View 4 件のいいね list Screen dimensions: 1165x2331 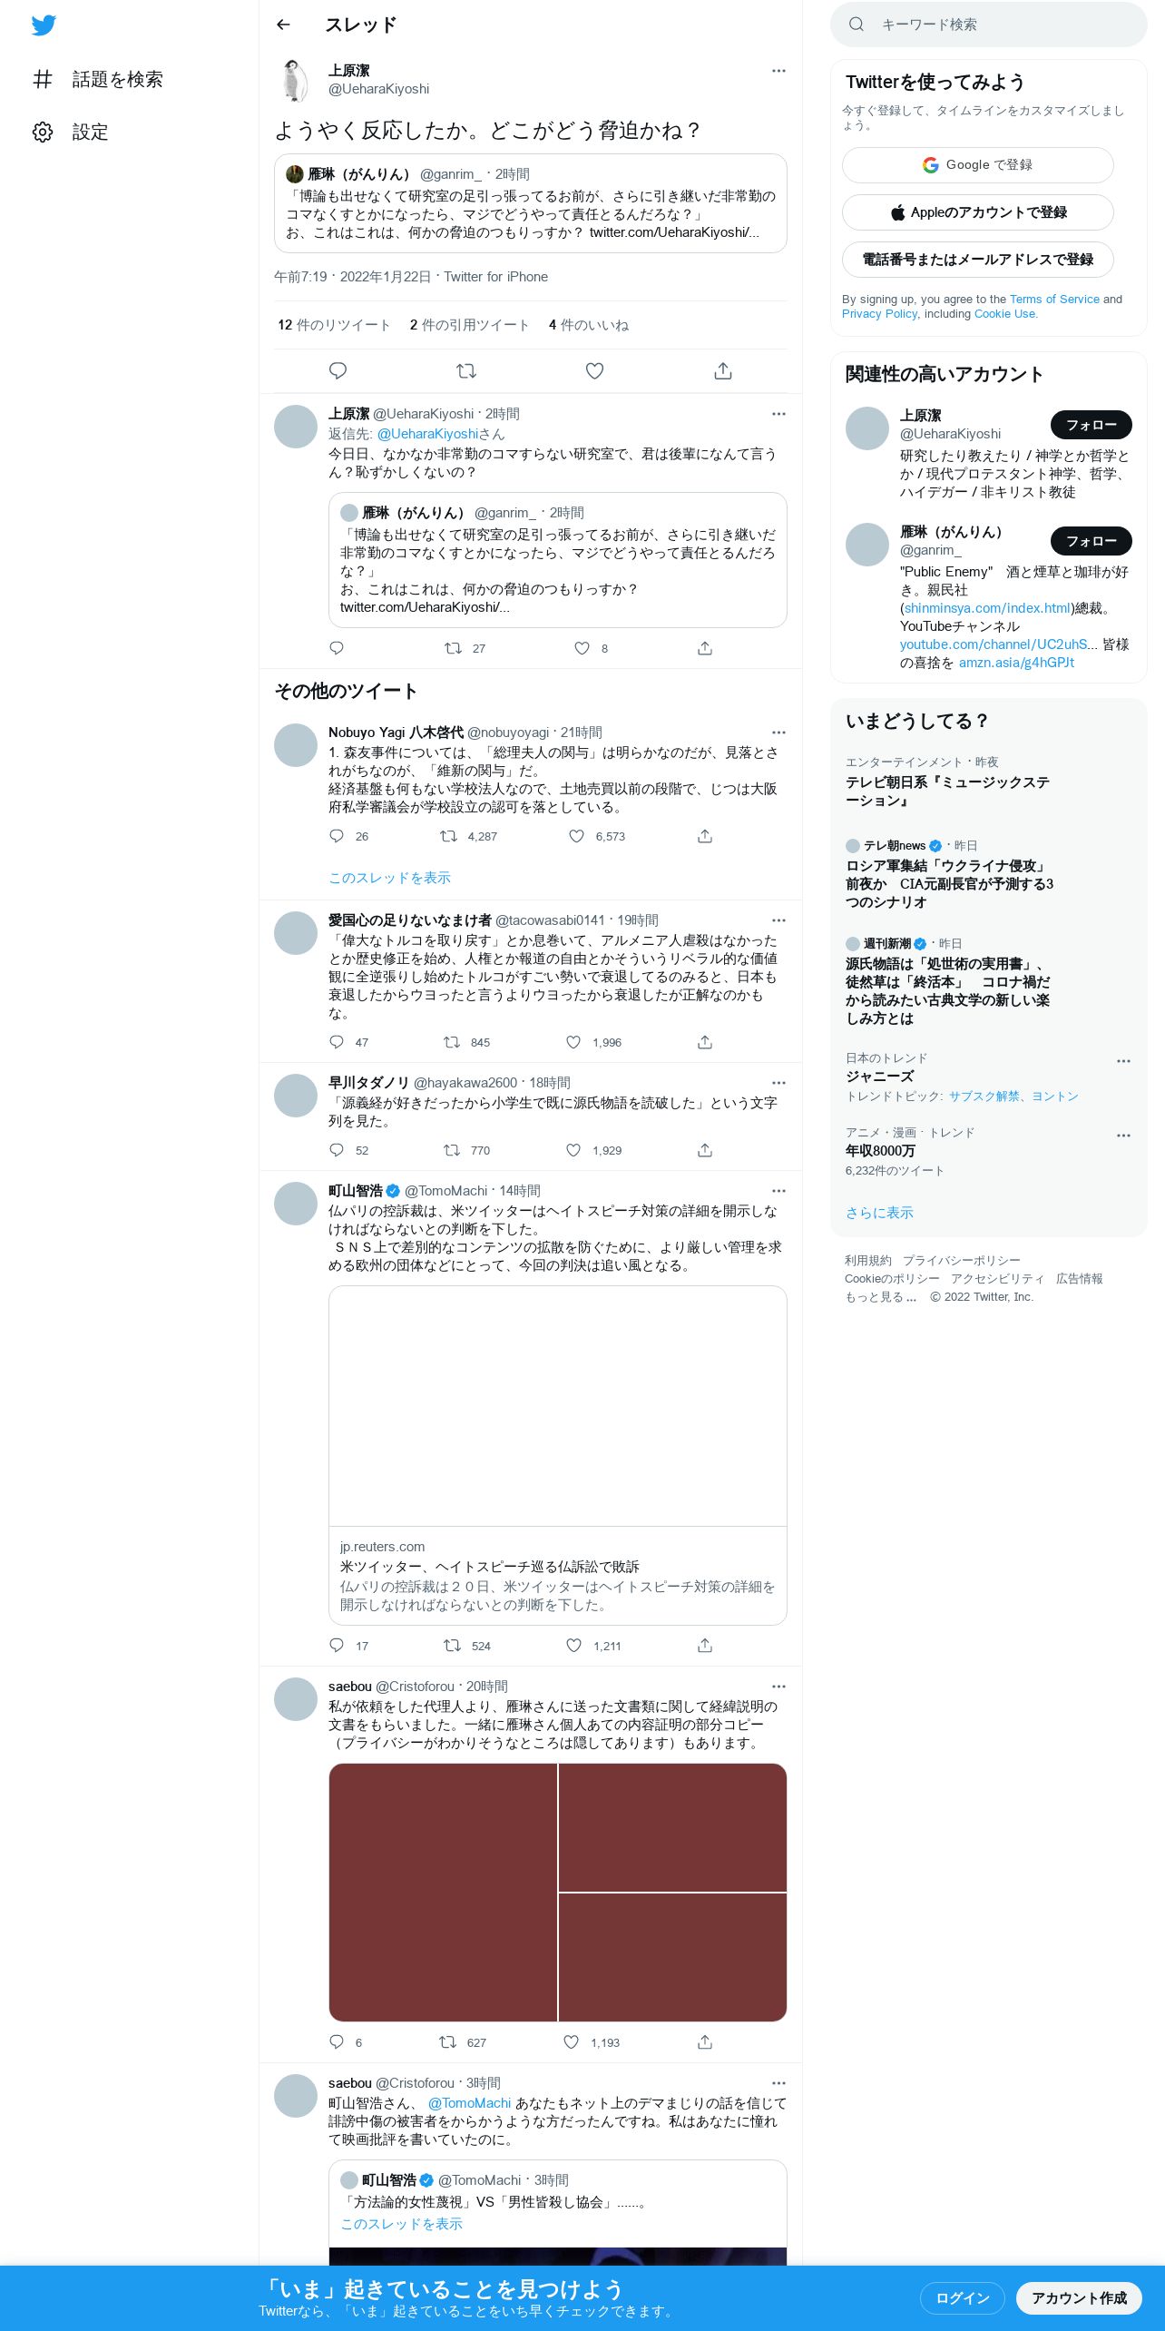pyautogui.click(x=589, y=325)
